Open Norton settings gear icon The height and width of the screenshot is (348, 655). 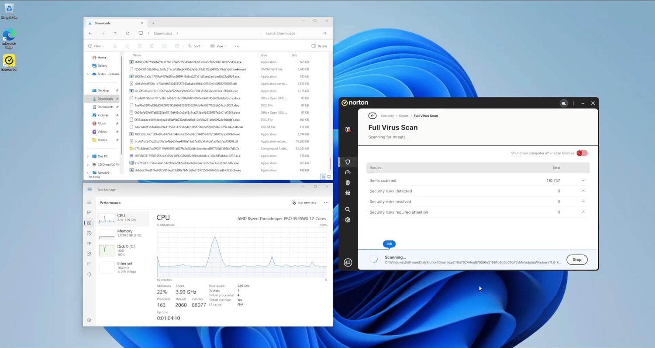click(348, 220)
